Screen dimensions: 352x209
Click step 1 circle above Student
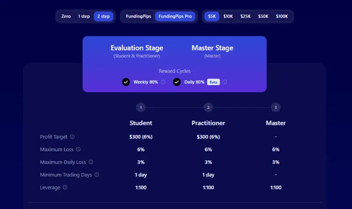[x=141, y=108]
